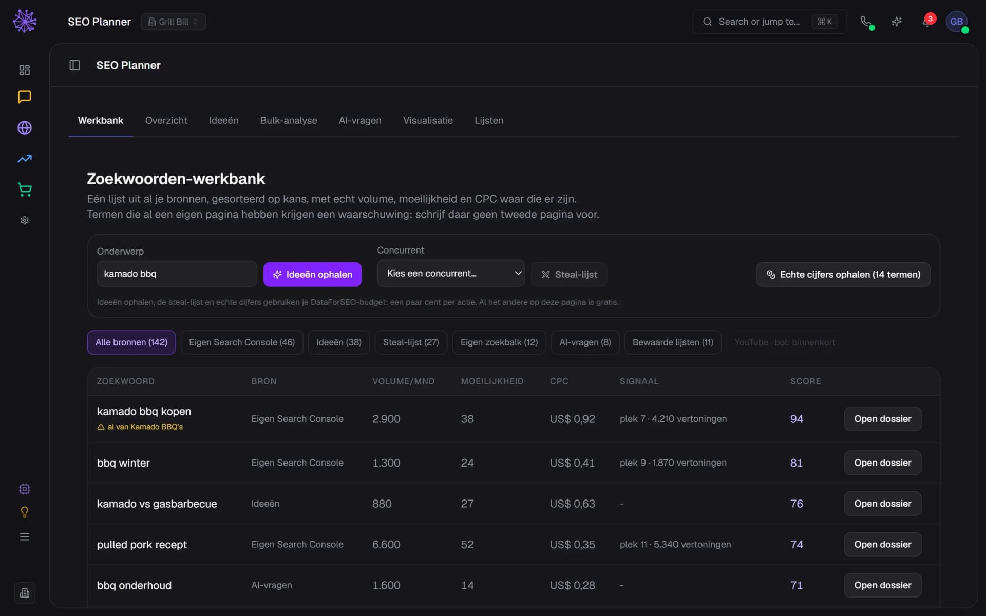Image resolution: width=986 pixels, height=616 pixels.
Task: Filter by Eigen Search Console (46)
Action: (x=242, y=342)
